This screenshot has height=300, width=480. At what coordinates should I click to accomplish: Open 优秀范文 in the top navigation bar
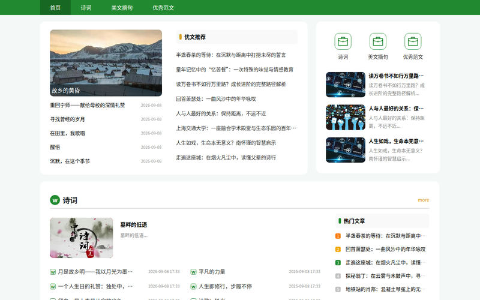tap(163, 7)
